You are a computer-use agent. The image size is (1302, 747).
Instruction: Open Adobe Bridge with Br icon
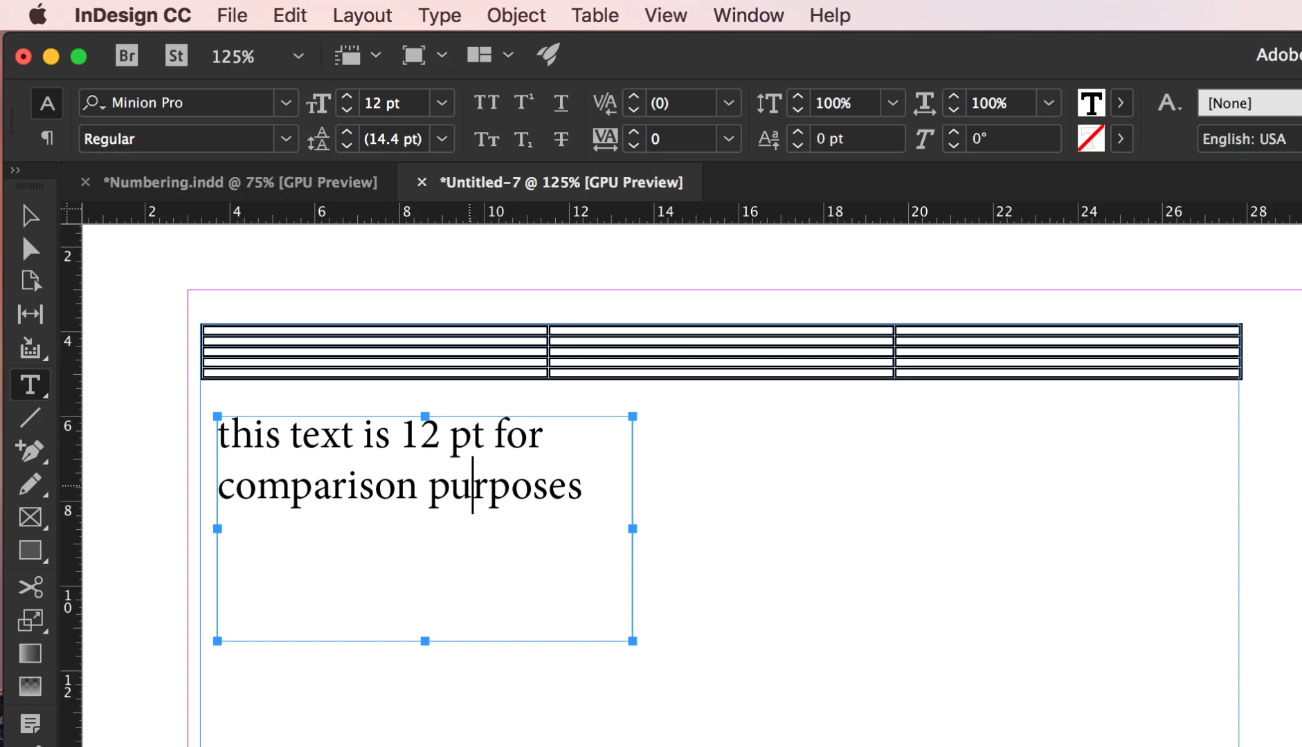(x=127, y=55)
